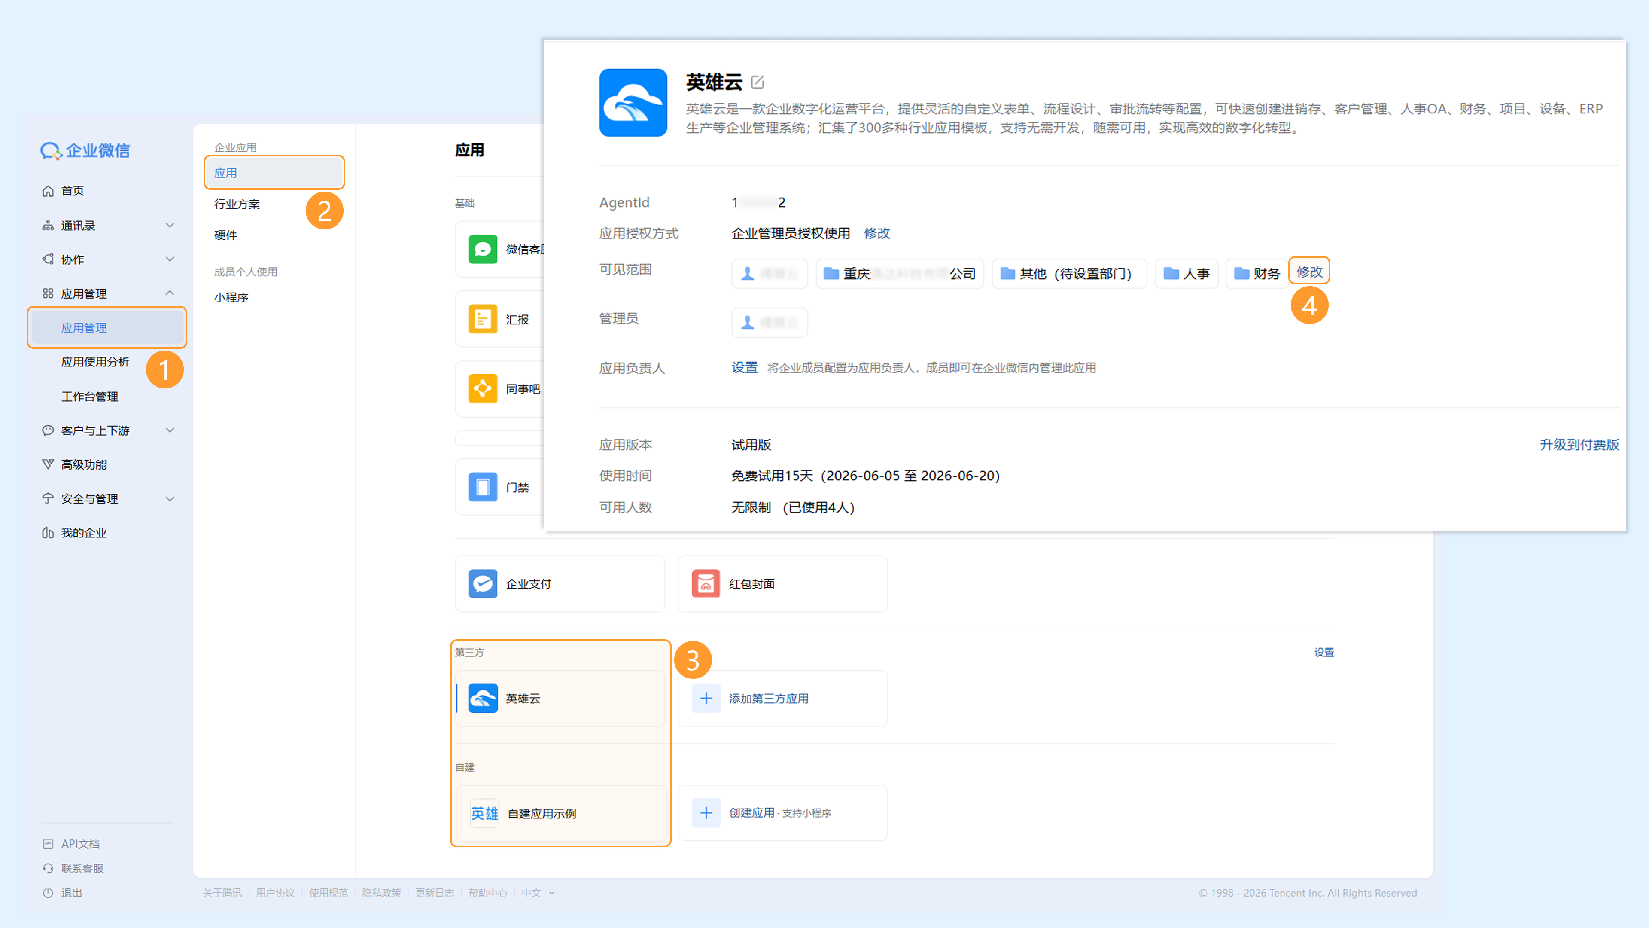Open the 英雄云 third-party app card
1649x928 pixels.
click(560, 699)
